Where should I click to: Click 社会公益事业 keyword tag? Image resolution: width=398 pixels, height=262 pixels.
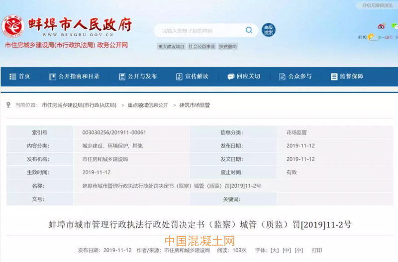202,47
